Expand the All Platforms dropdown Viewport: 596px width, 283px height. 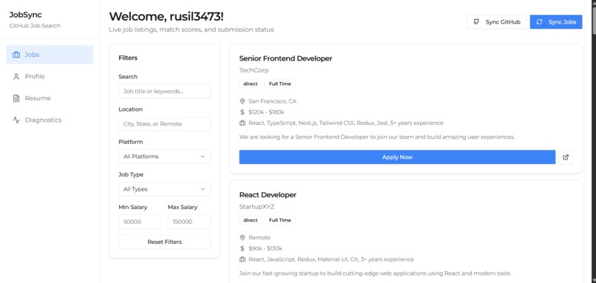[165, 157]
